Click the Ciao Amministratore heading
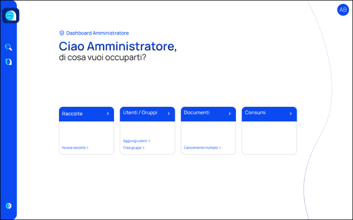This screenshot has width=353, height=220. [x=117, y=46]
